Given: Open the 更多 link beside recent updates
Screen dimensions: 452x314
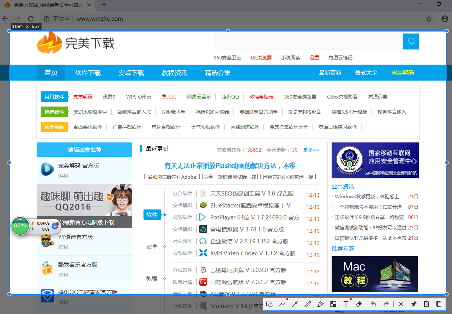Looking at the screenshot, I should [311, 150].
